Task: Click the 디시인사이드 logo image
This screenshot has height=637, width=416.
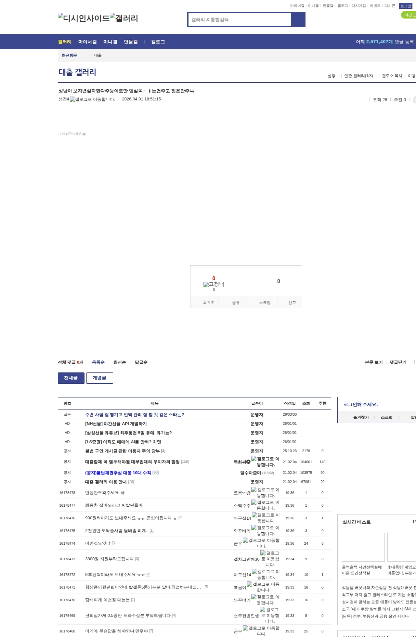Action: pyautogui.click(x=84, y=18)
